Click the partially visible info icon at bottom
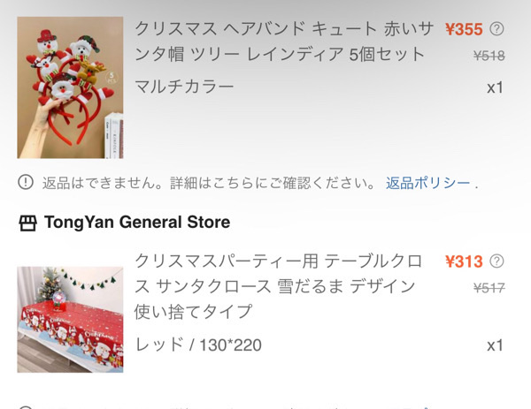 26,407
